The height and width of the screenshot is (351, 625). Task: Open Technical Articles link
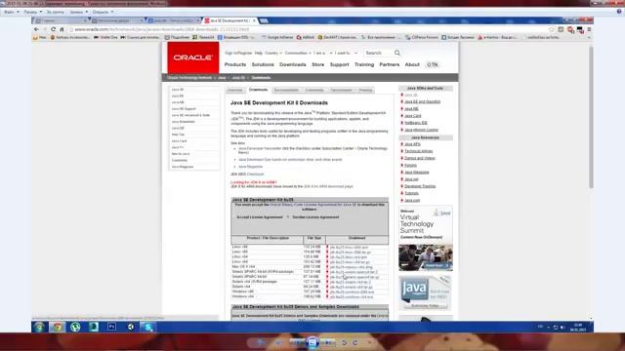click(419, 151)
